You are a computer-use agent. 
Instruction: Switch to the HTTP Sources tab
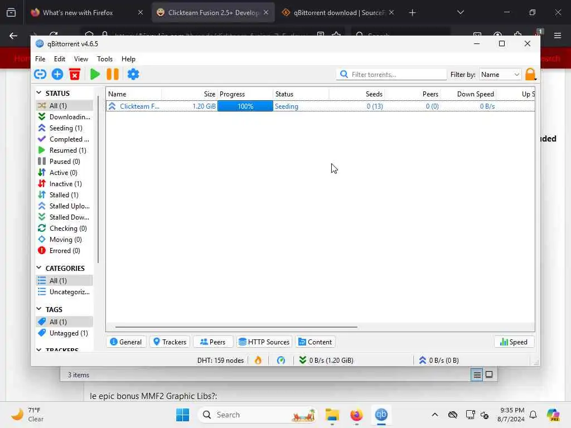coord(264,342)
